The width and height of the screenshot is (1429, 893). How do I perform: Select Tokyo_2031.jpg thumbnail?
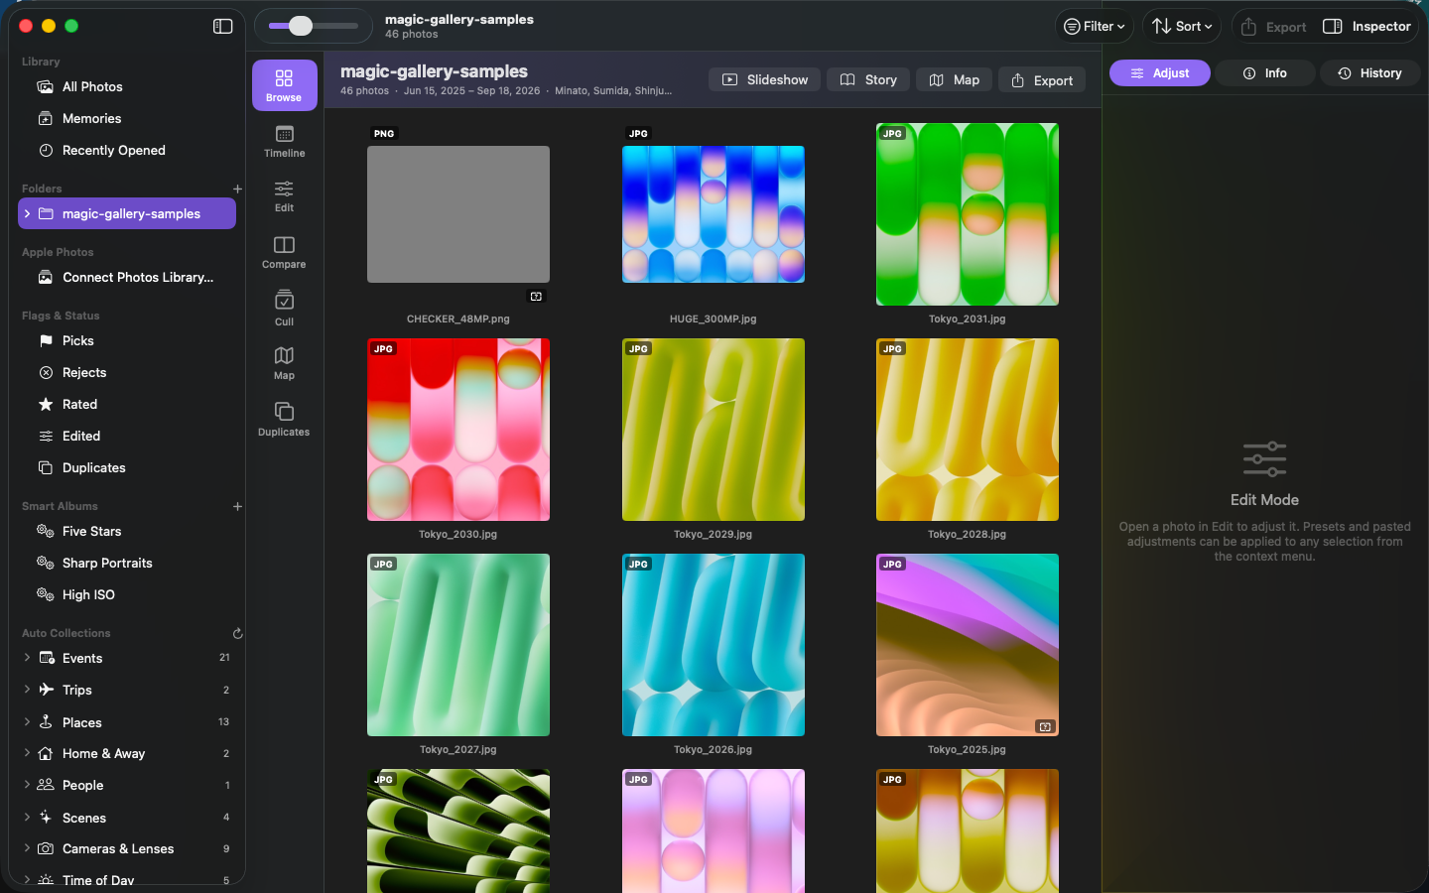click(968, 214)
